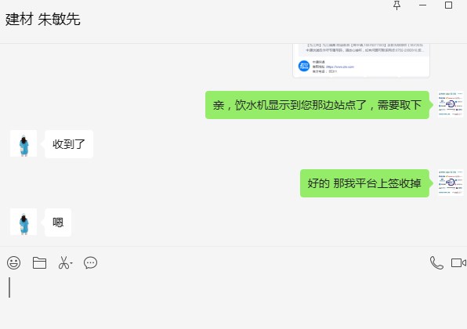Select the 好的 那我平台上签收掉 message bubble
The image size is (467, 329).
pos(364,183)
